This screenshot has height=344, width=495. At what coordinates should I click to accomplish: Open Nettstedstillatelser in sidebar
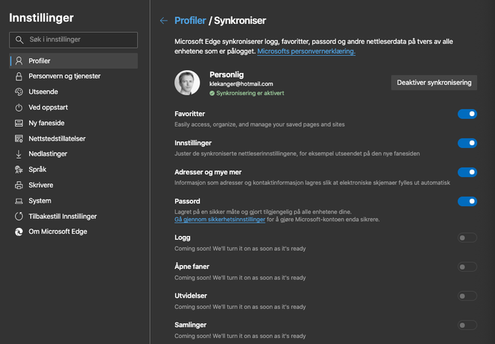(x=73, y=138)
